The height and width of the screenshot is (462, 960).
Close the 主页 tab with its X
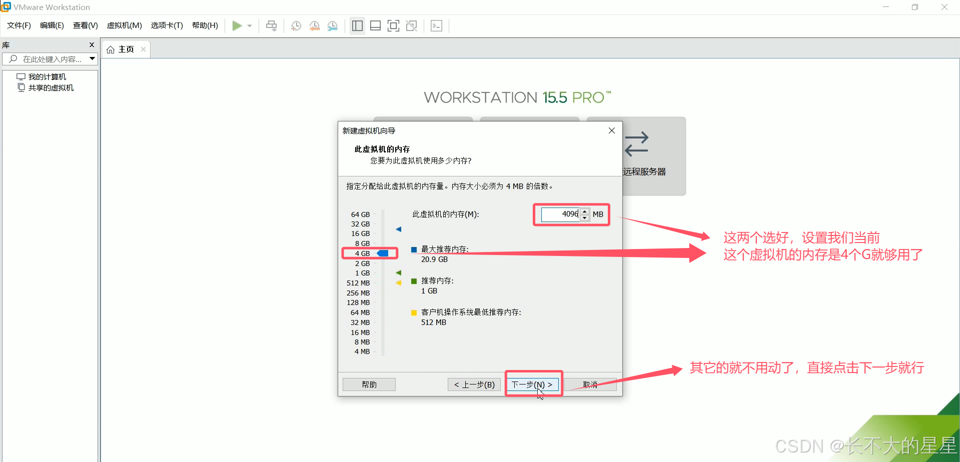tap(143, 49)
